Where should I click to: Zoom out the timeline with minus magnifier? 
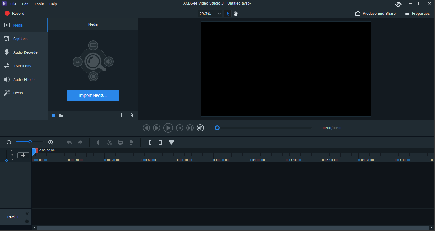point(9,142)
